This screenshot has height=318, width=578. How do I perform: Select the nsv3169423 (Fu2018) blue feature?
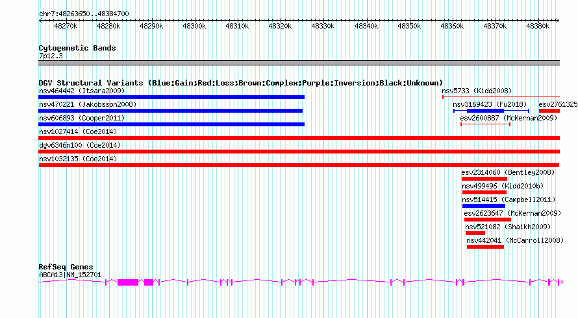pyautogui.click(x=492, y=111)
